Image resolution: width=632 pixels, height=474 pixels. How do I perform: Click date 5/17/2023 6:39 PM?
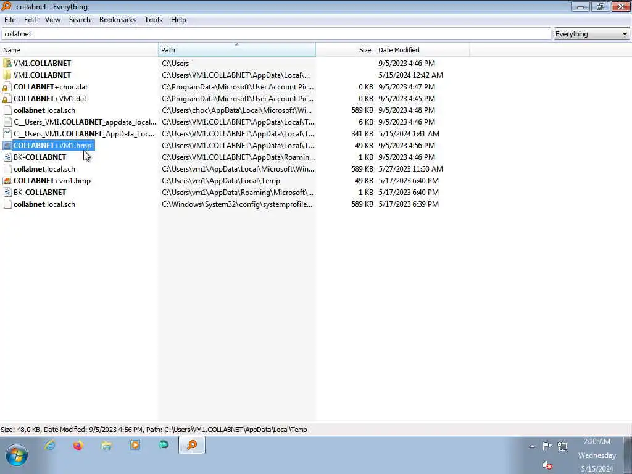409,204
